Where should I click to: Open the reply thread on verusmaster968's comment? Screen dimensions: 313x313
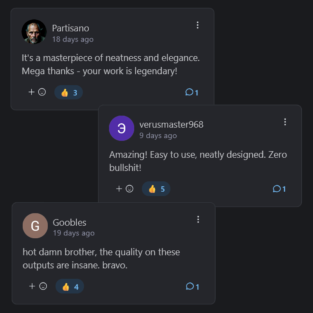click(279, 189)
